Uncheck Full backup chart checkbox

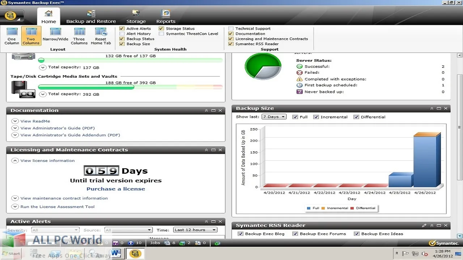(x=295, y=117)
